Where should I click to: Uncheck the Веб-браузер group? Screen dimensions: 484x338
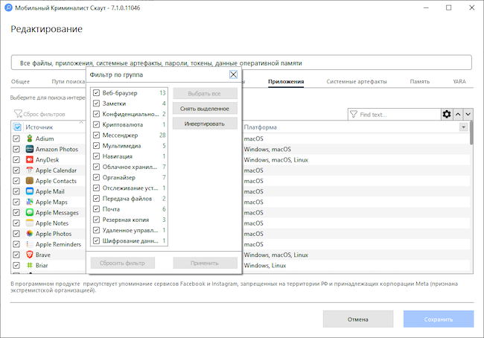[x=96, y=93]
